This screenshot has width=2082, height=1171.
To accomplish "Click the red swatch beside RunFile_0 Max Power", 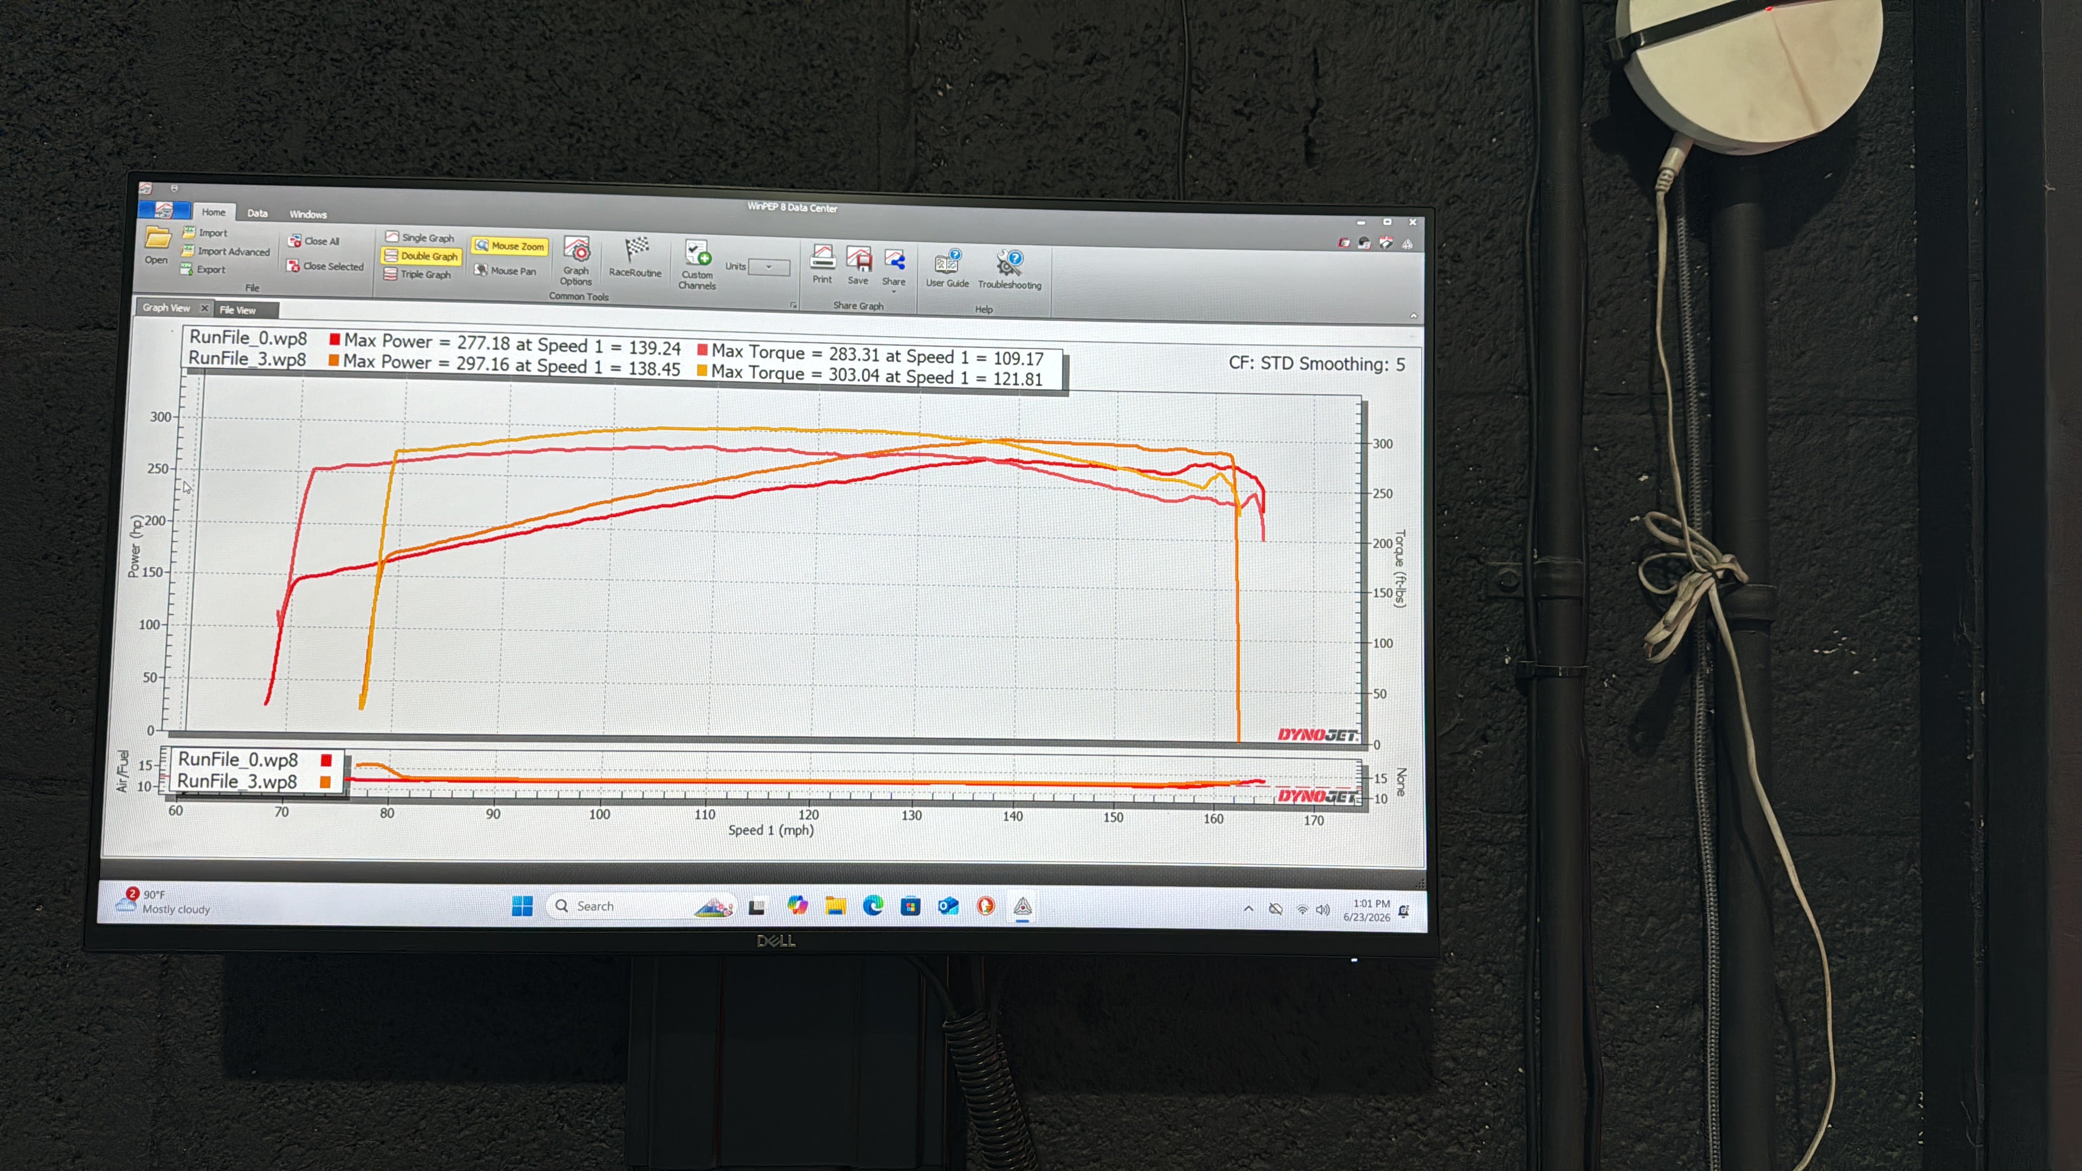I will tap(335, 339).
